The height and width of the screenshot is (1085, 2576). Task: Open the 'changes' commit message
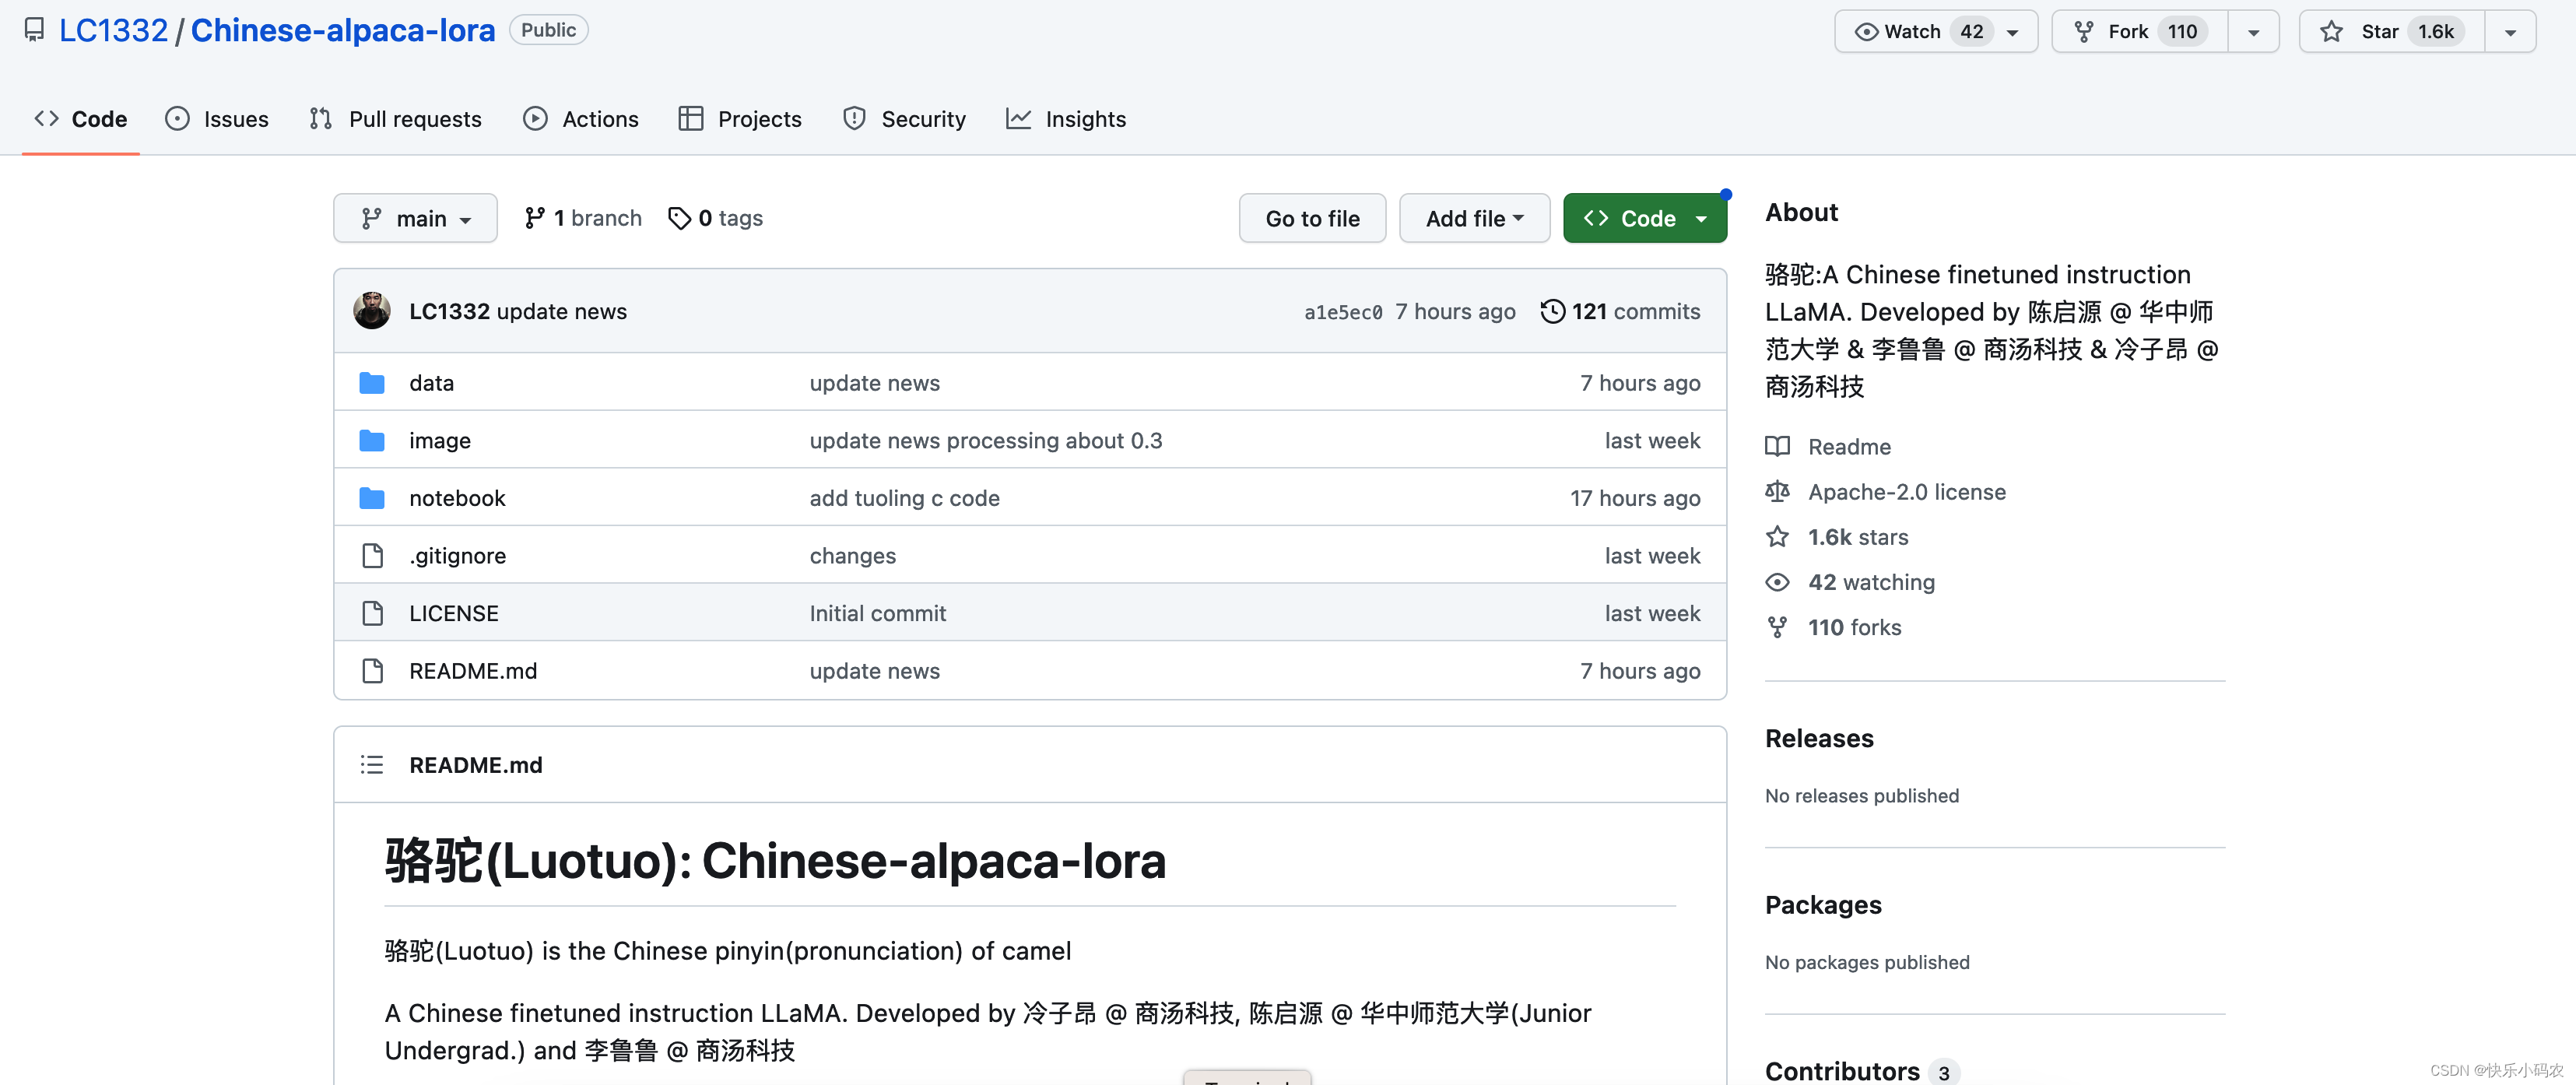[x=852, y=556]
